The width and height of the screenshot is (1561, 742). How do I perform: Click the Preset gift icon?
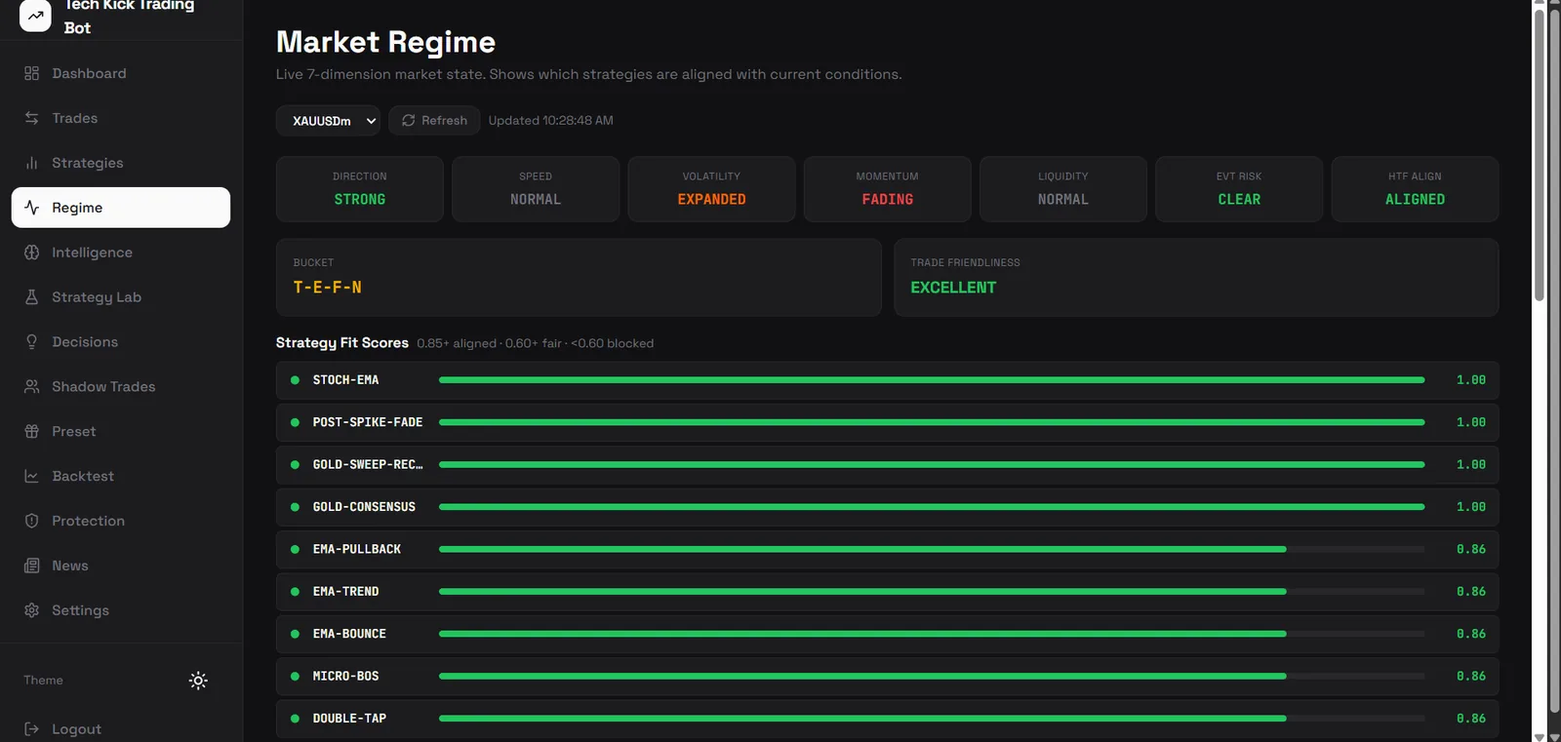coord(31,431)
